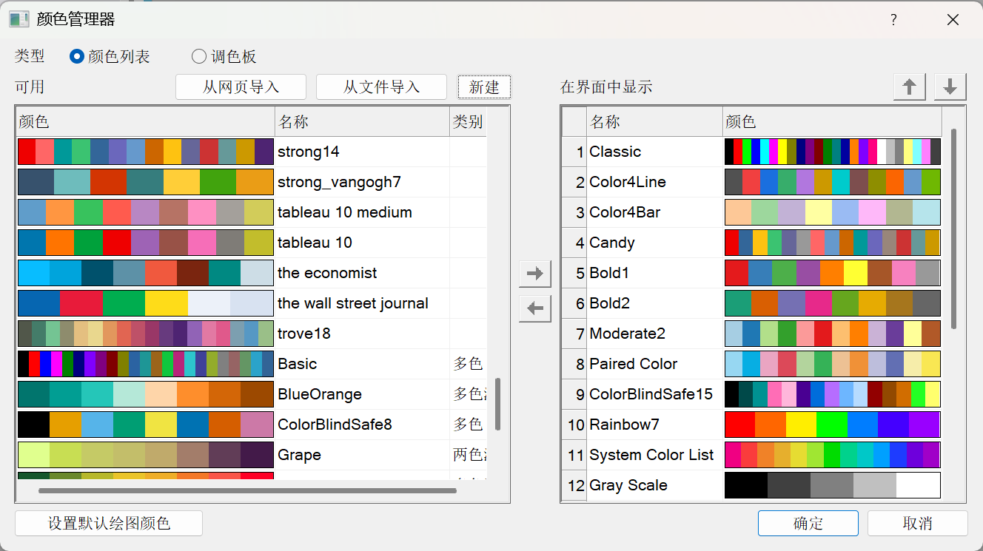Click the left arrow to remove color list
The width and height of the screenshot is (983, 551).
(534, 308)
